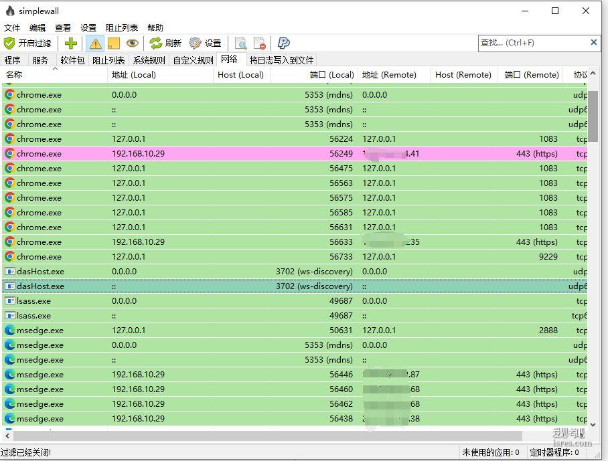This screenshot has height=461, width=608.
Task: Click the vertical scrollbar down arrow
Action: point(593,425)
